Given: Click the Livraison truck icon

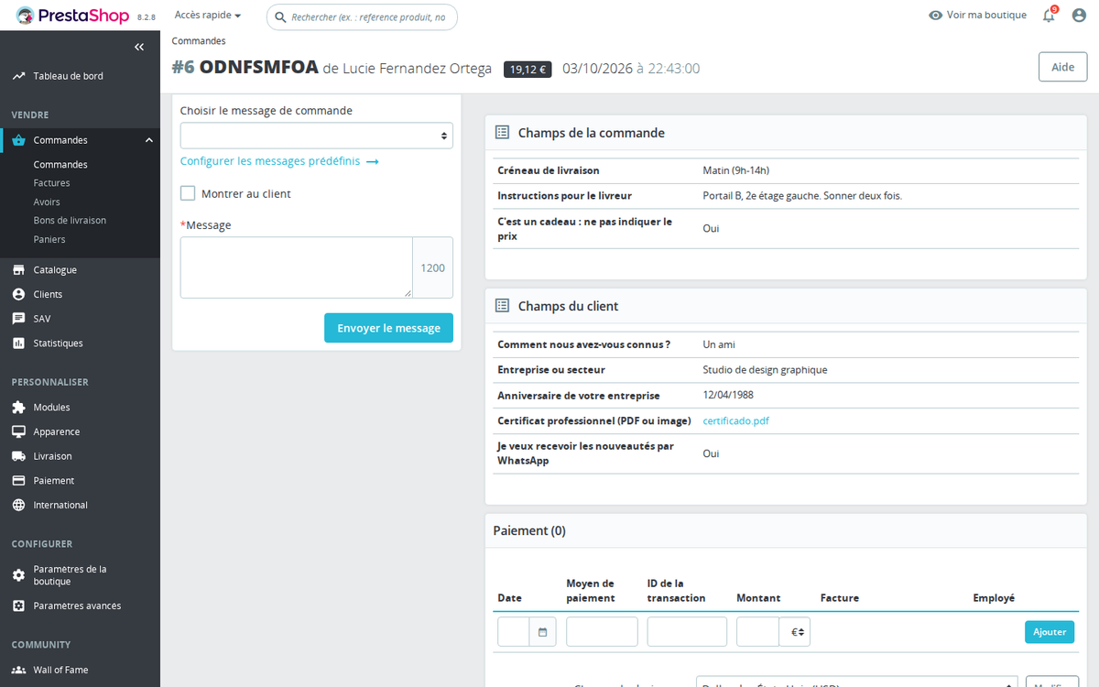Looking at the screenshot, I should click(18, 456).
